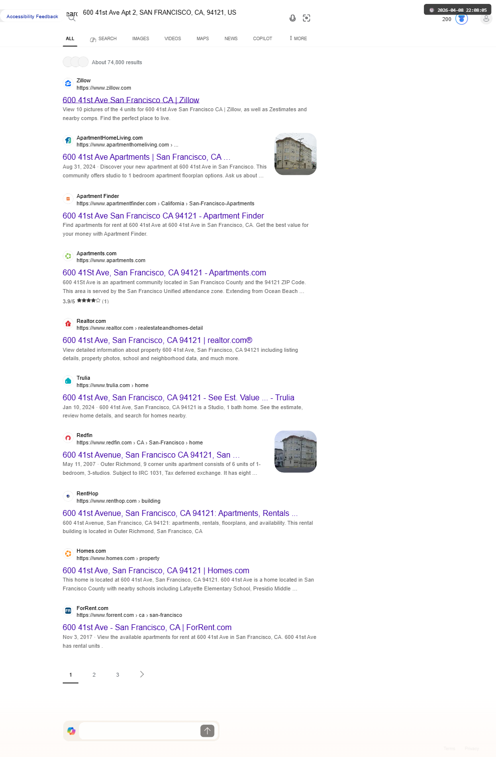Open the Apartment Finder result title

coord(163,216)
